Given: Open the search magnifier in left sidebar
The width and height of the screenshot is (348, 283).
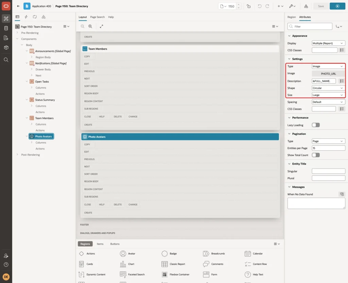Looking at the screenshot, I should [x=6, y=60].
